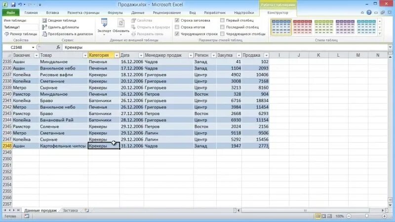Collapse the ribbon with the caret icon
This screenshot has height=222, width=395.
coord(362,12)
